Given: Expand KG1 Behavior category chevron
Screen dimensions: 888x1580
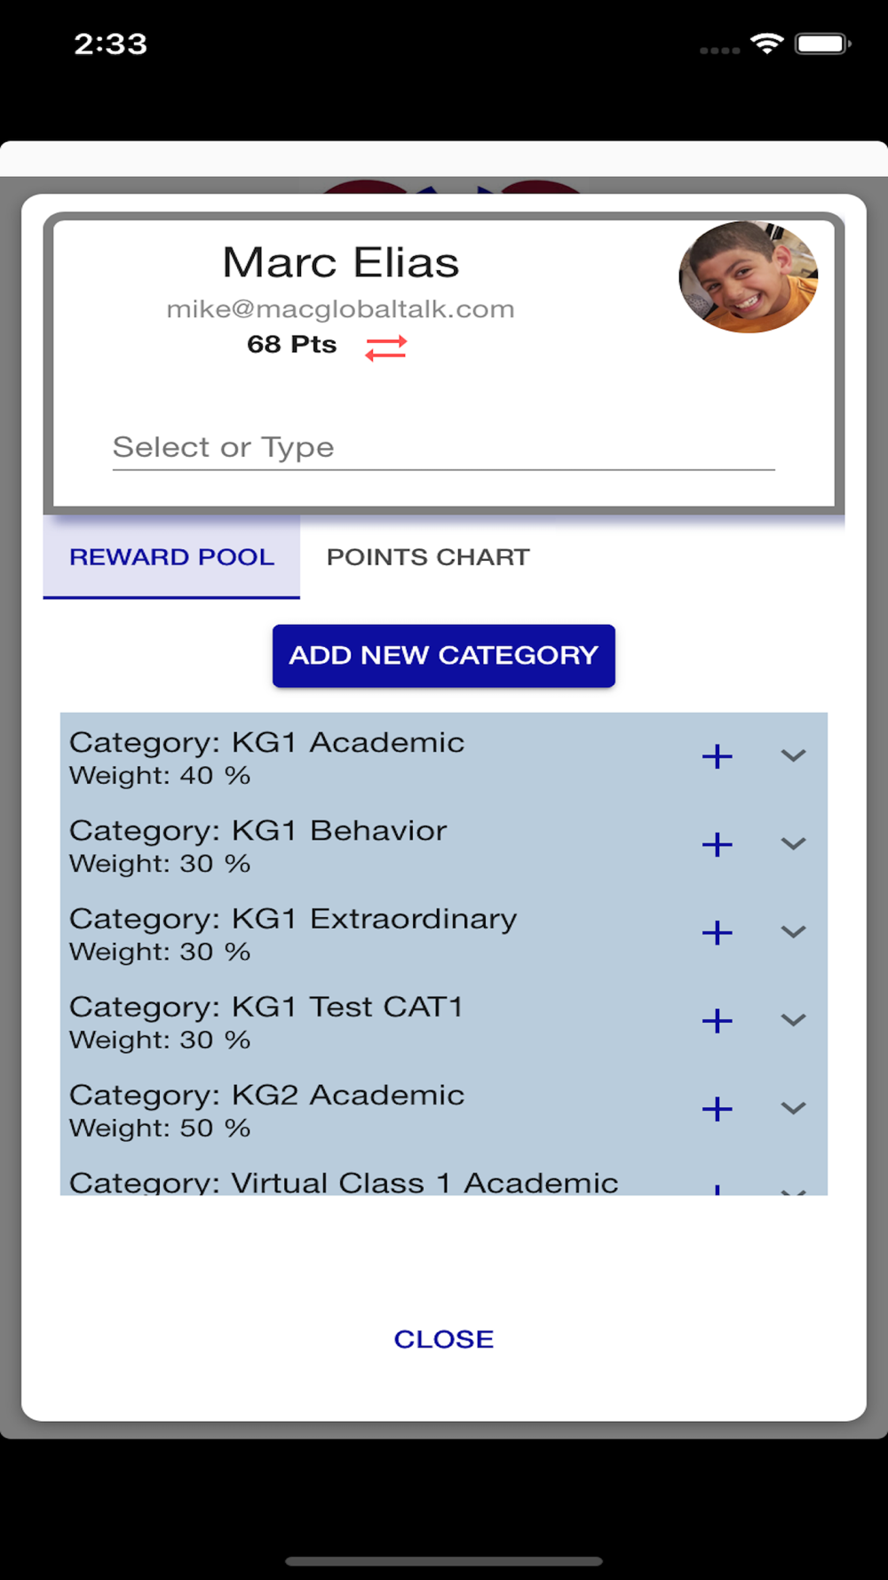Looking at the screenshot, I should pos(793,844).
